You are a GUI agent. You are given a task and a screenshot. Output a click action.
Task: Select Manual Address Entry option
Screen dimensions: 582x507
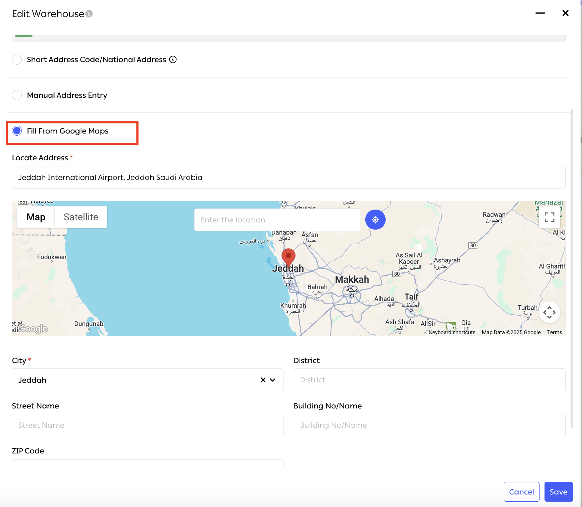[17, 95]
